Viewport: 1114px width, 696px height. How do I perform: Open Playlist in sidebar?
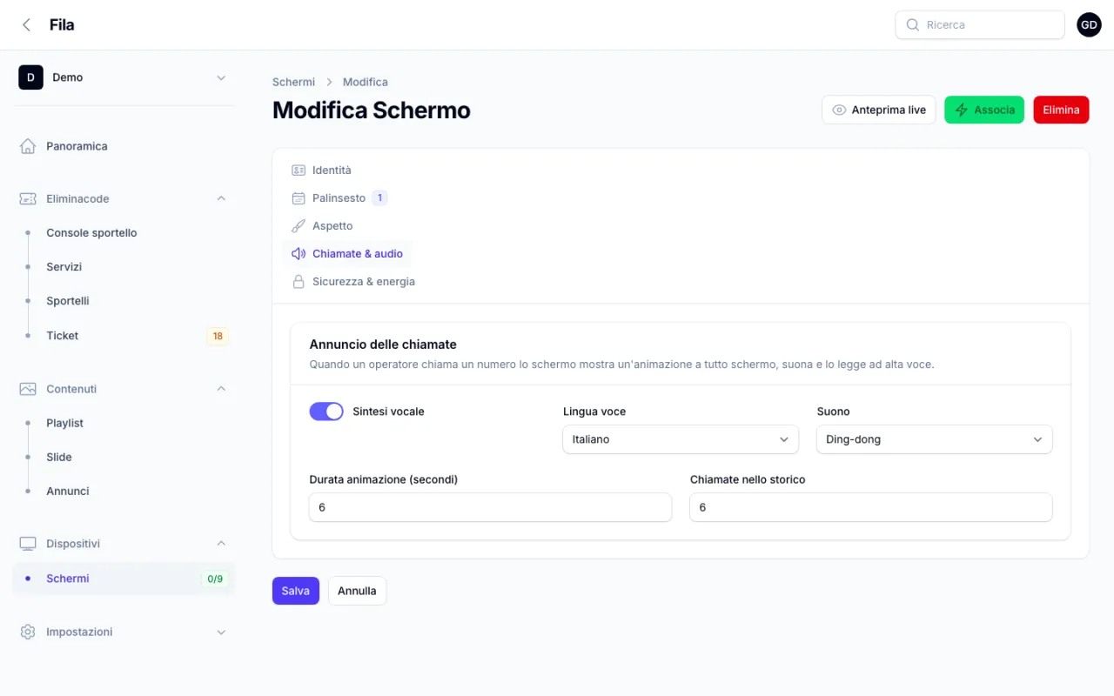[124, 423]
